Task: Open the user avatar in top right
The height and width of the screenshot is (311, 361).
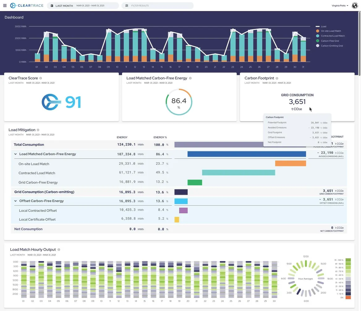Action: pos(355,6)
